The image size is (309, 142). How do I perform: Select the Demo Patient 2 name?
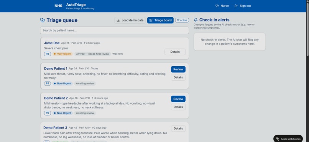click(56, 98)
